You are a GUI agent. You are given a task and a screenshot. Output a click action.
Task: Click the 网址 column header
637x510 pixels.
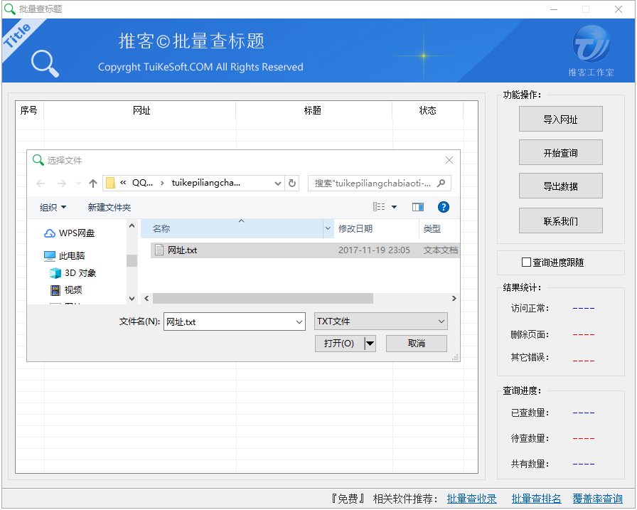tap(140, 110)
